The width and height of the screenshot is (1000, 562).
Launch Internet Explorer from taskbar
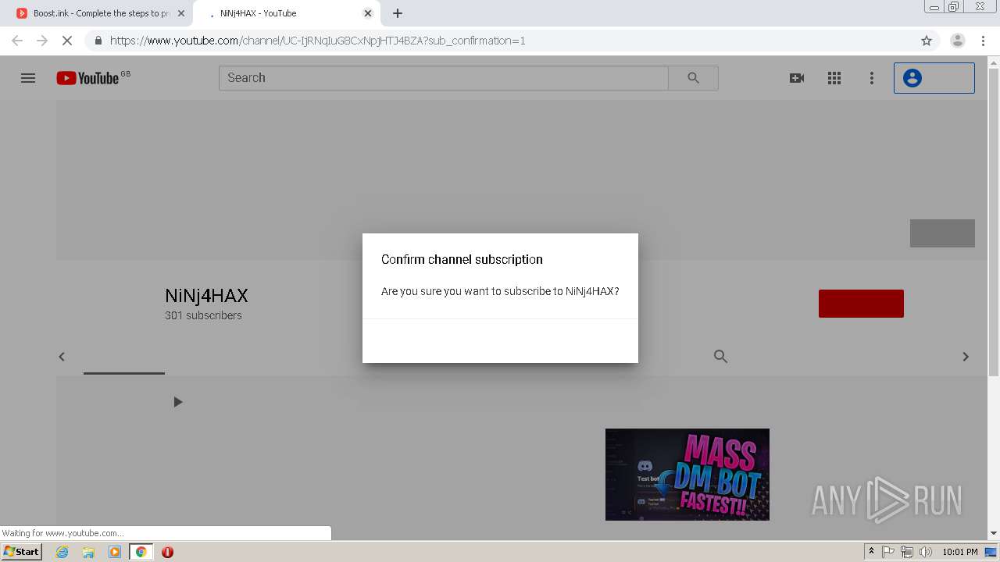click(x=62, y=552)
